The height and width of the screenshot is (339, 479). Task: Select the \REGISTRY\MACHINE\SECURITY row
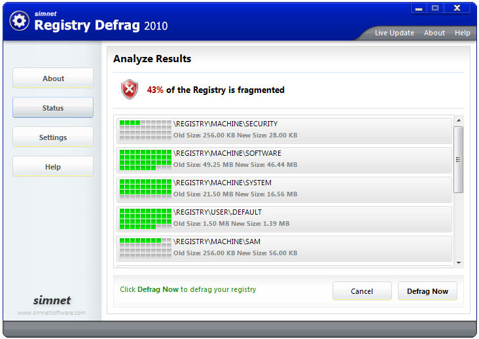click(x=284, y=130)
